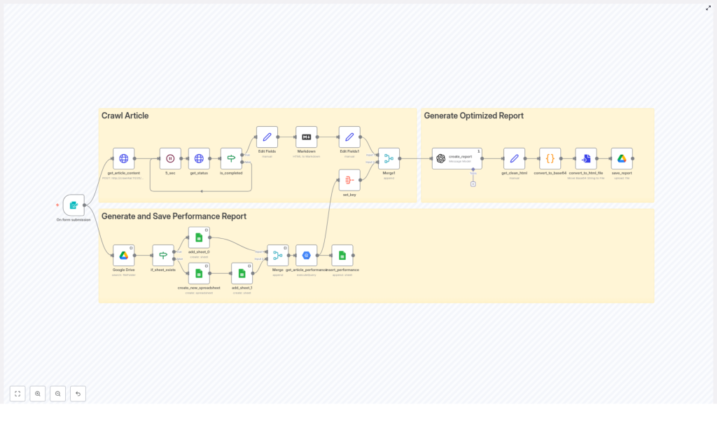Select the get_article_performance BigQuery node
Screen dimensions: 717x421
[x=306, y=256]
